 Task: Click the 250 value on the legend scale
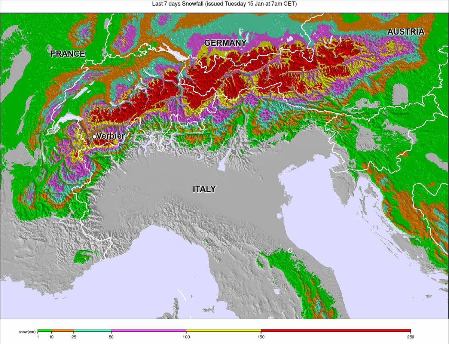pyautogui.click(x=410, y=337)
